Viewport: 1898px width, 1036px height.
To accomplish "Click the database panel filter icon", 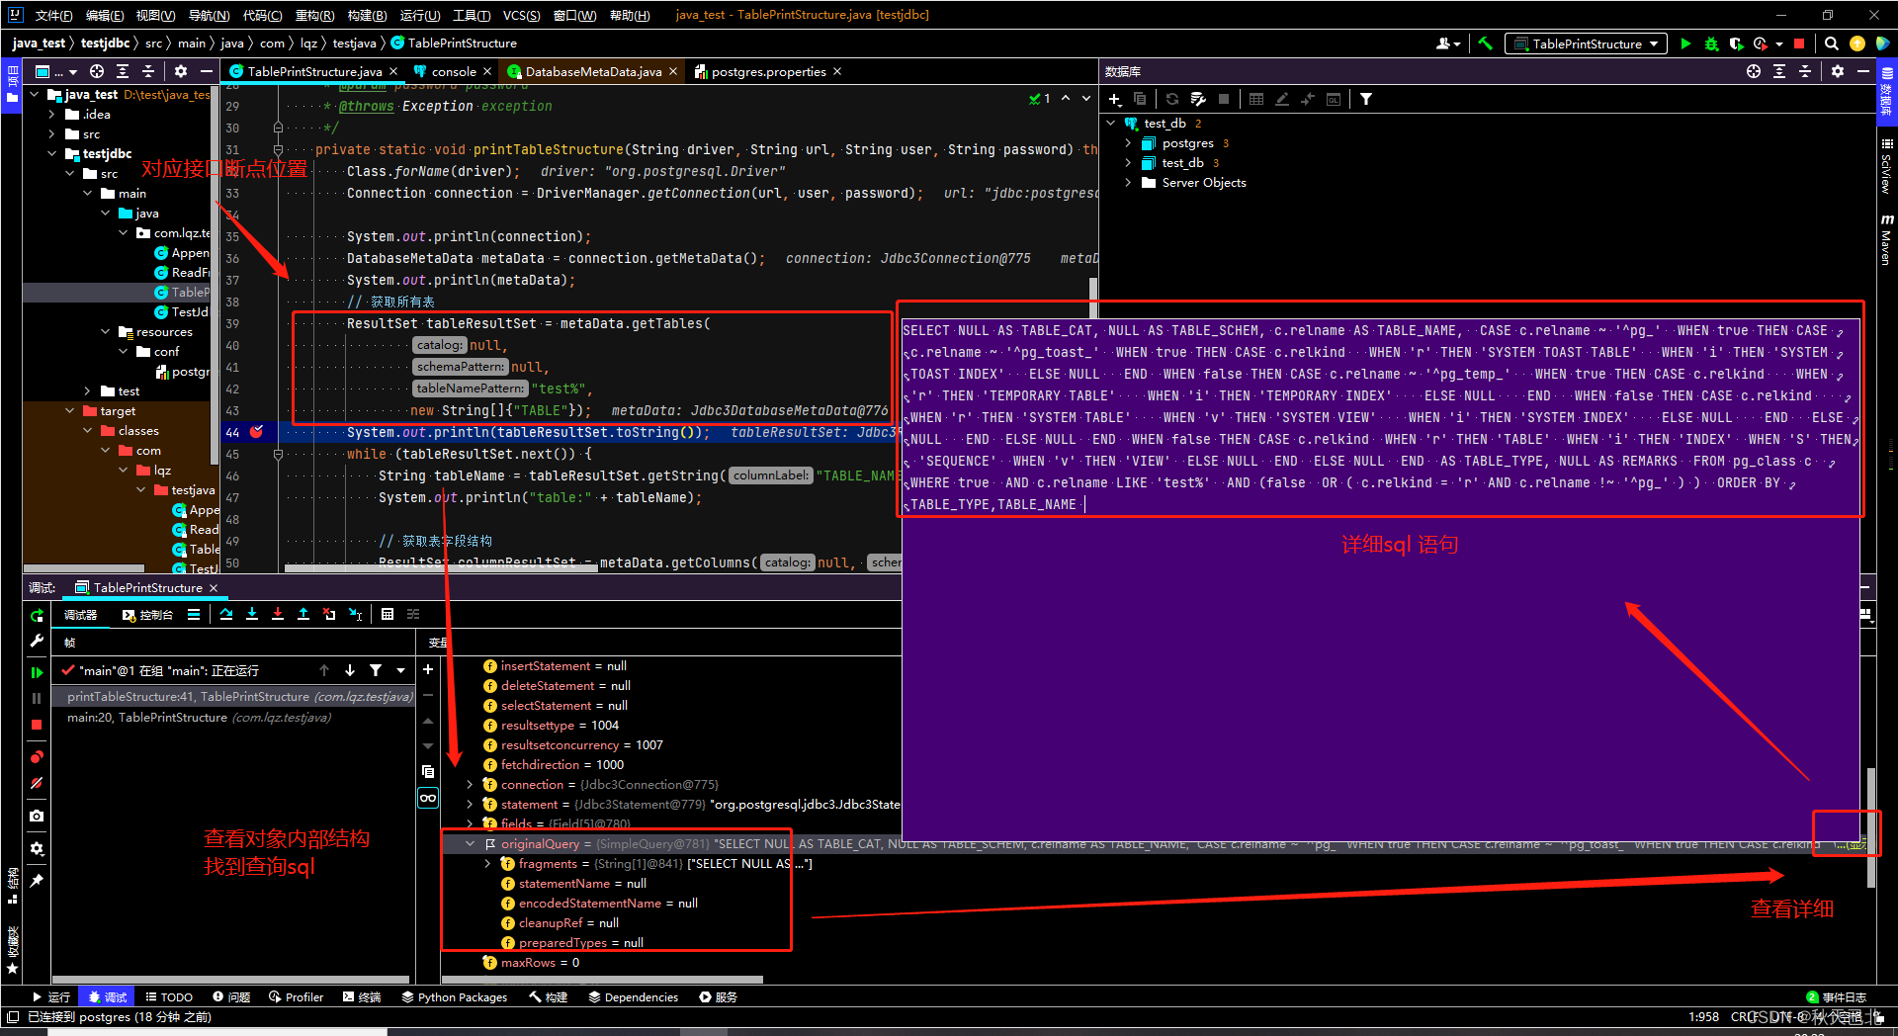I will click(1366, 99).
